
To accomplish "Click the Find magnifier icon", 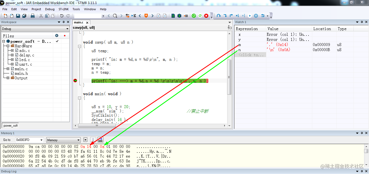I will (115, 16).
